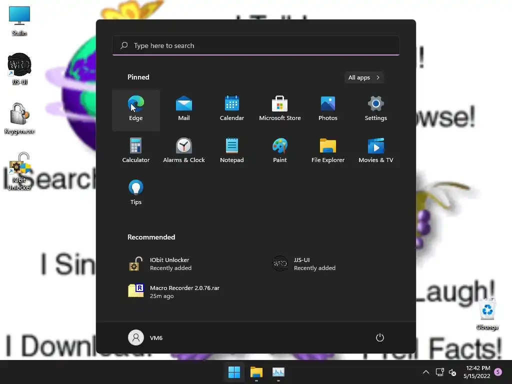Open the Edge browser from pinned apps
512x384 pixels.
tap(136, 110)
